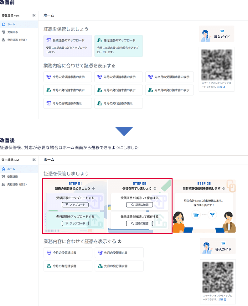
Task: Open 詳細 link under the 改善後 QR code
Action: point(221,299)
